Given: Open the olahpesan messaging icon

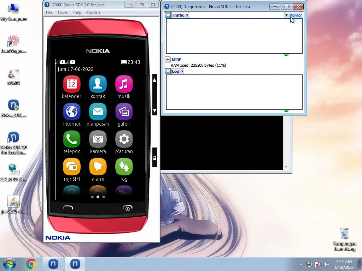Looking at the screenshot, I should click(x=98, y=112).
